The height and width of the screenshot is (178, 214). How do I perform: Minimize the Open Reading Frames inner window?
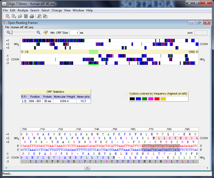(x=192, y=23)
